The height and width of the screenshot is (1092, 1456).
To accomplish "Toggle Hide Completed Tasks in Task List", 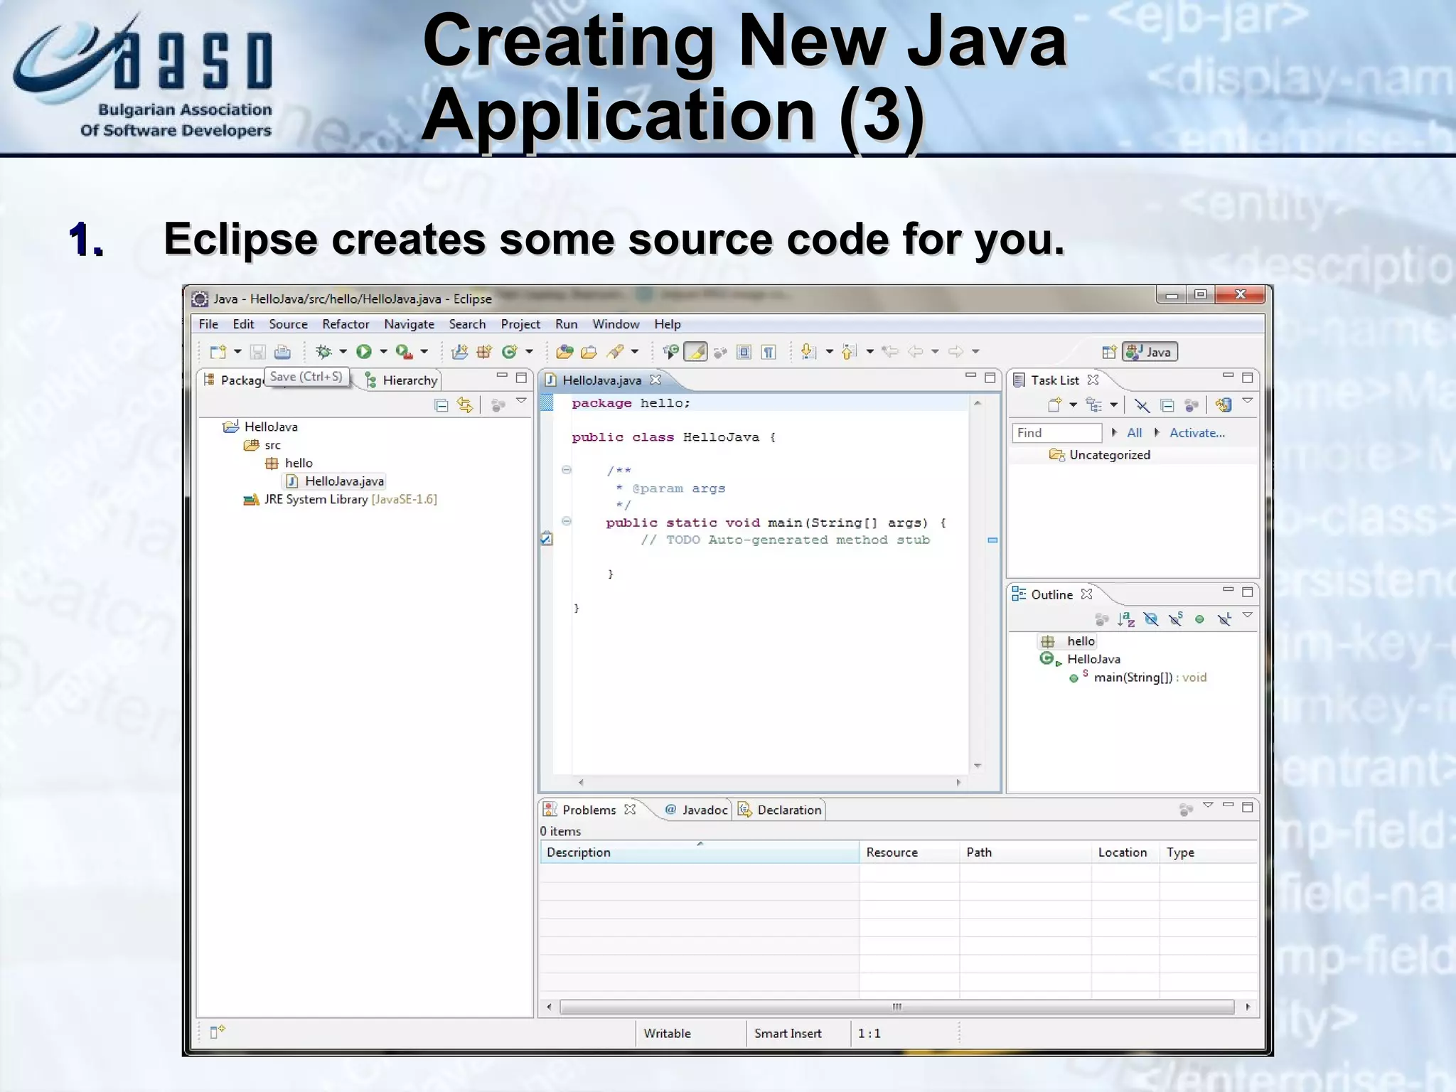I will (1142, 405).
